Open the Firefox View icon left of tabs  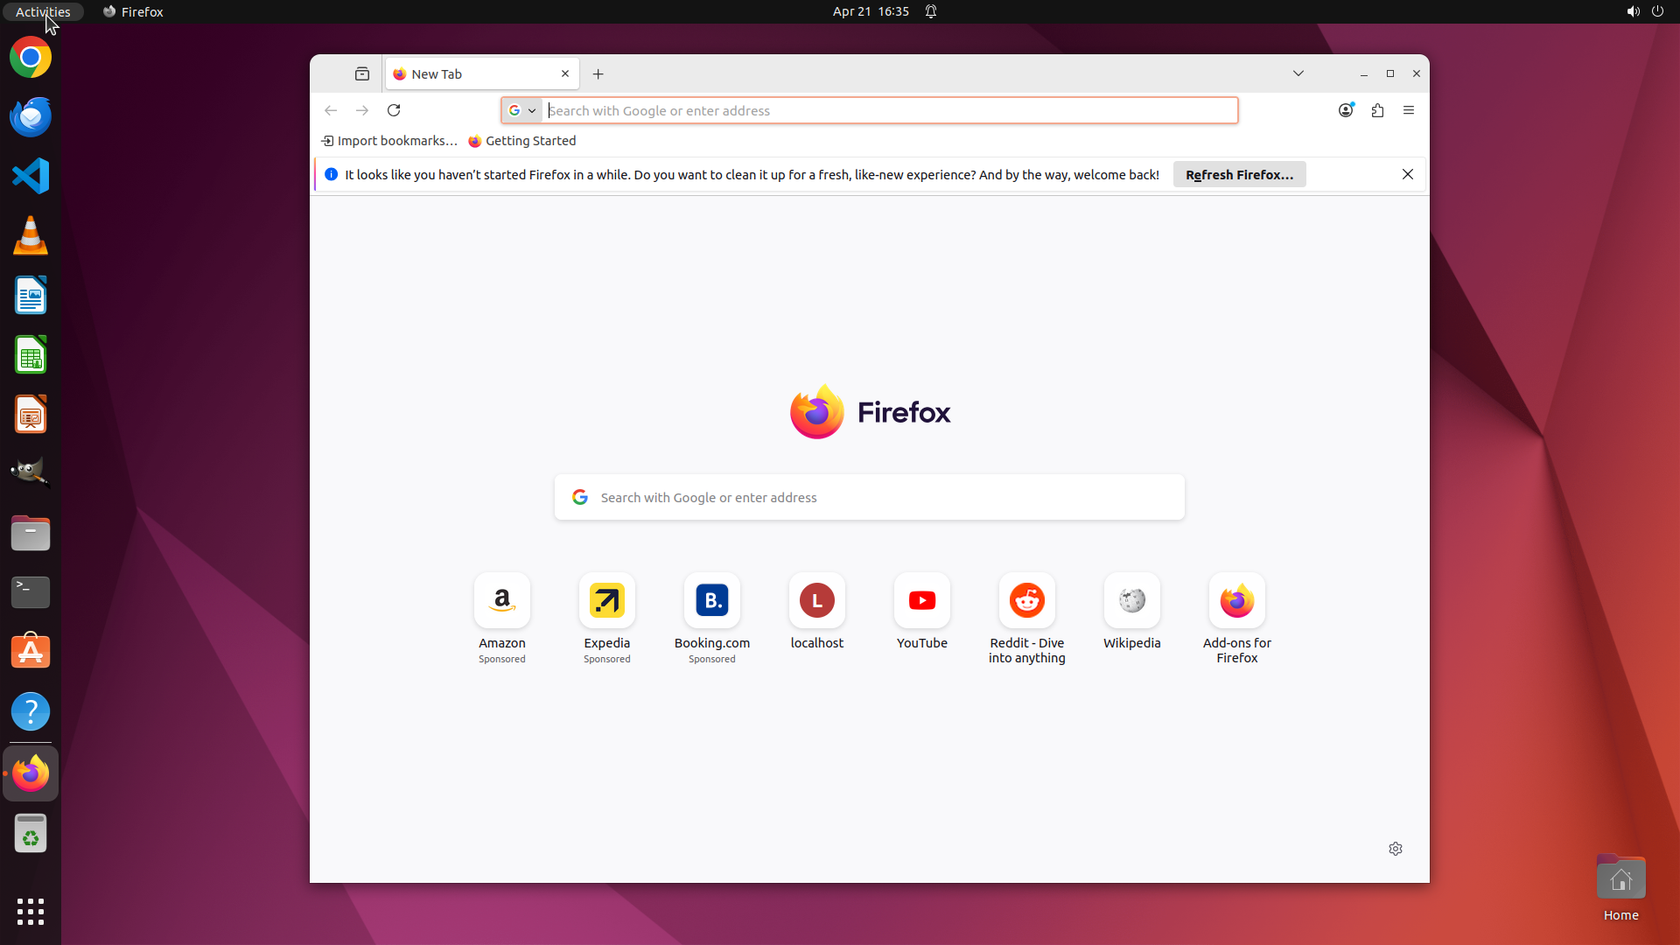coord(362,74)
